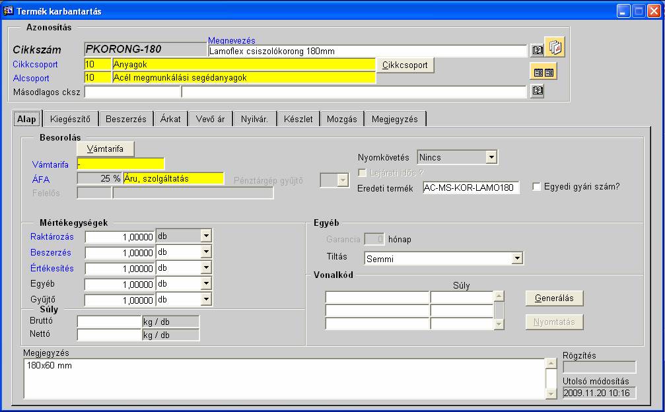Click the first Vonalkód barcode field
The height and width of the screenshot is (412, 665).
pos(378,297)
